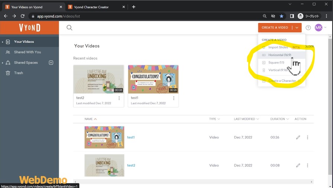Open a new browser tab with plus

pyautogui.click(x=133, y=7)
